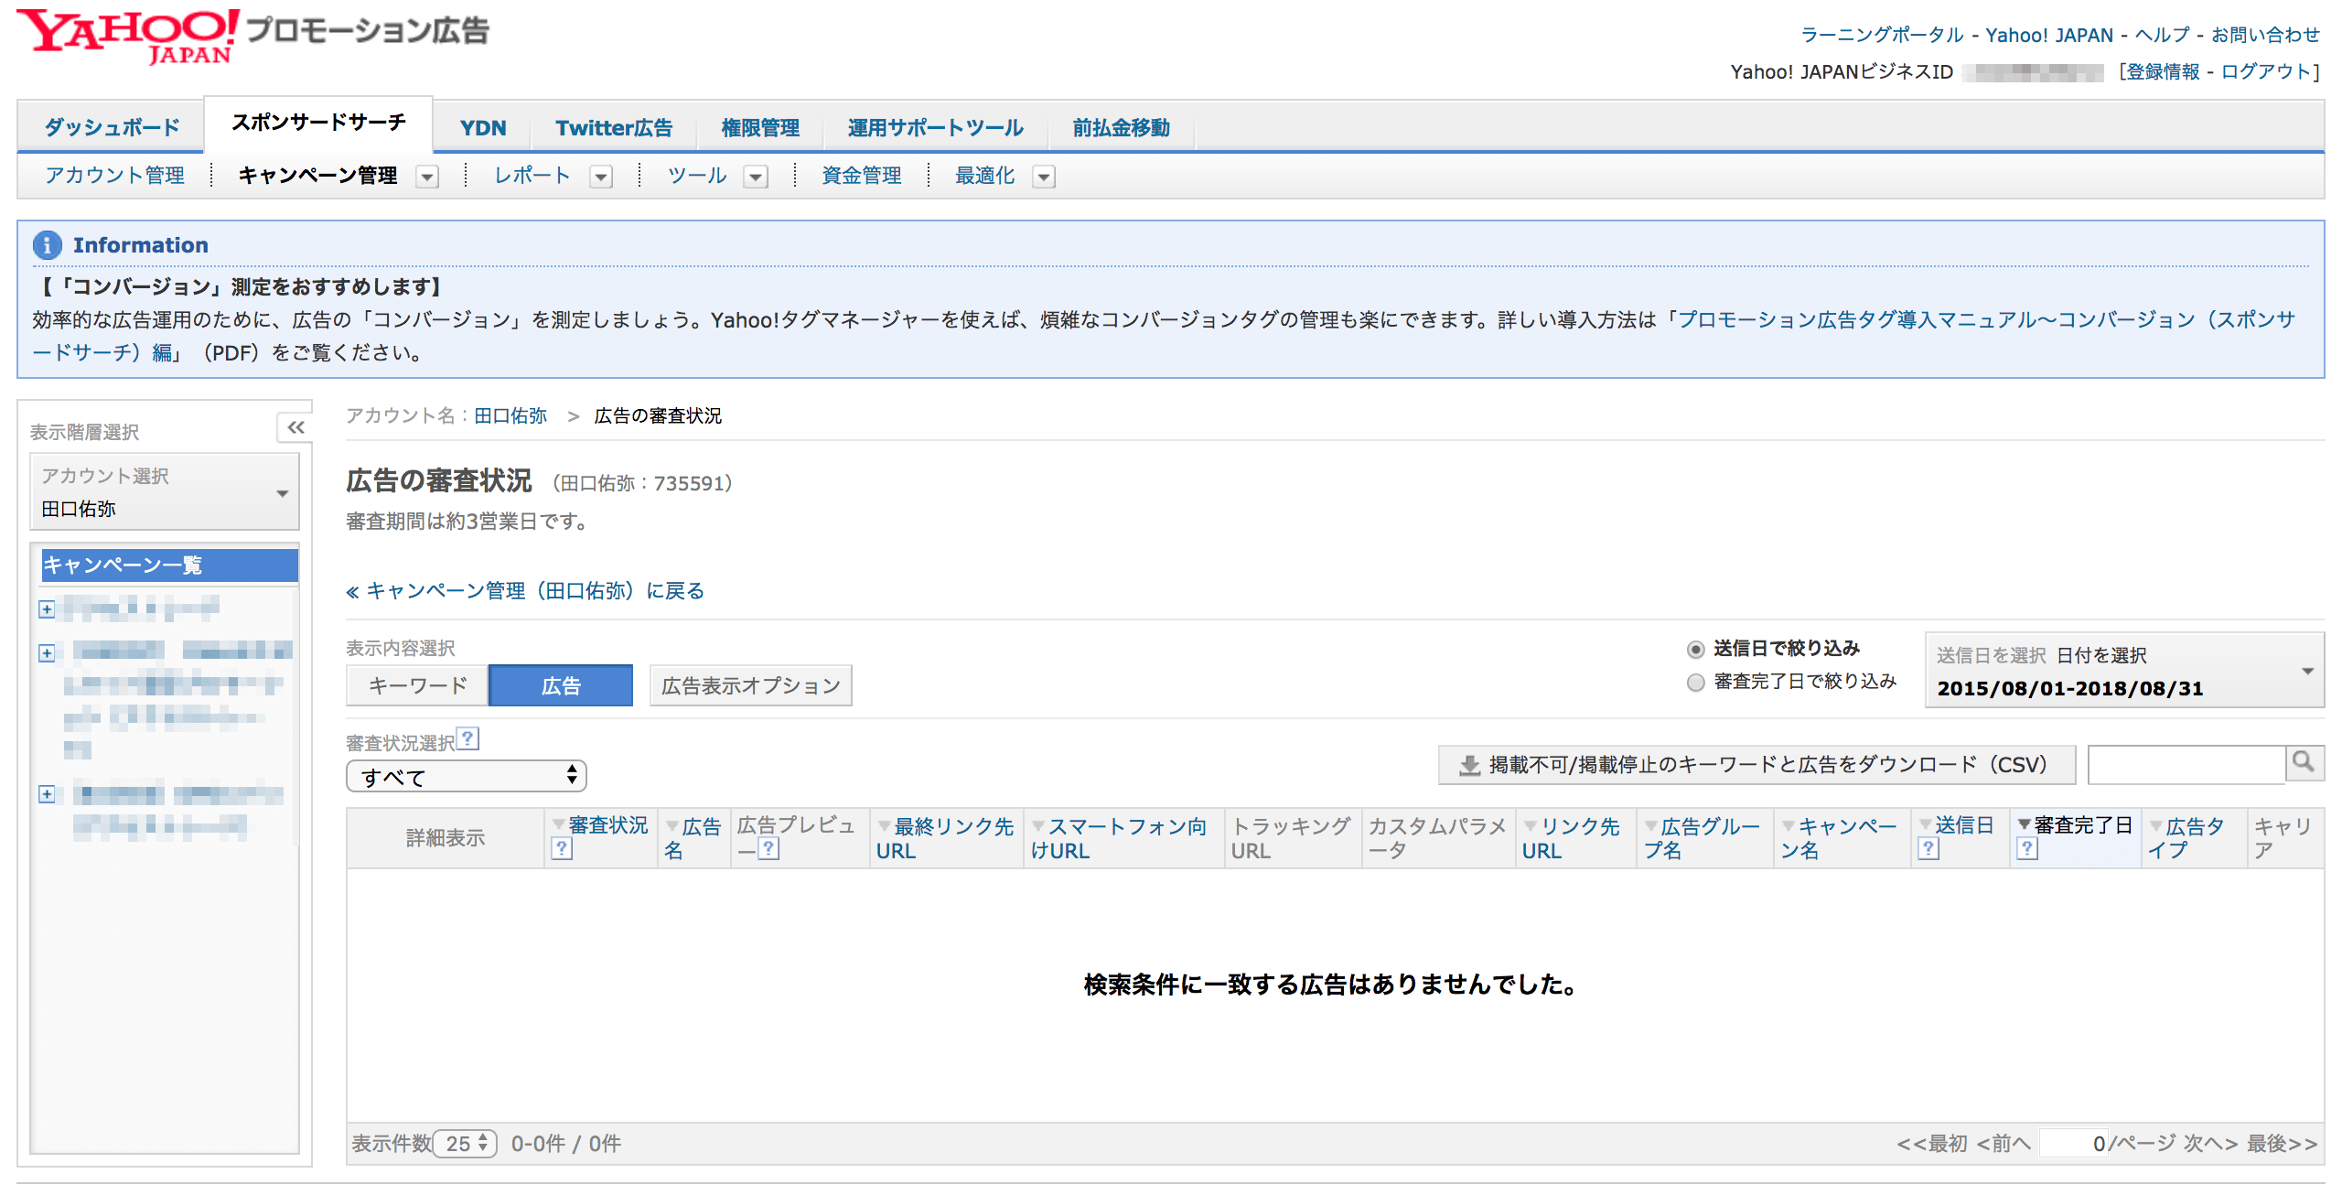Click 田口佑弥 account breadcrumb link
The height and width of the screenshot is (1195, 2342).
click(510, 415)
